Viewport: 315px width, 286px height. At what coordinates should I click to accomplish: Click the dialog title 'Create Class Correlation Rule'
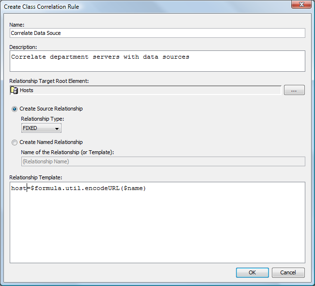point(41,7)
